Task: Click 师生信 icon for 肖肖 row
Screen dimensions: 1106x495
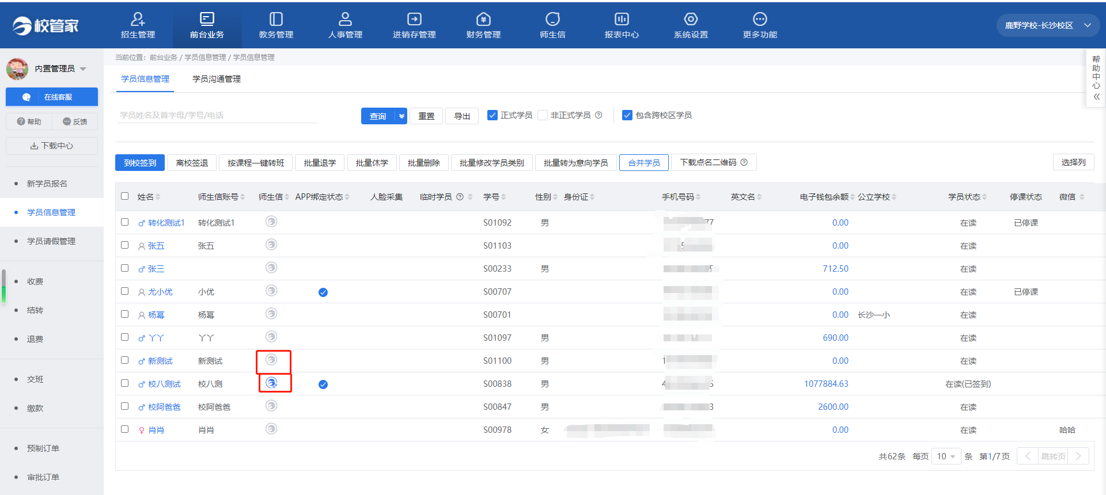Action: click(x=271, y=429)
